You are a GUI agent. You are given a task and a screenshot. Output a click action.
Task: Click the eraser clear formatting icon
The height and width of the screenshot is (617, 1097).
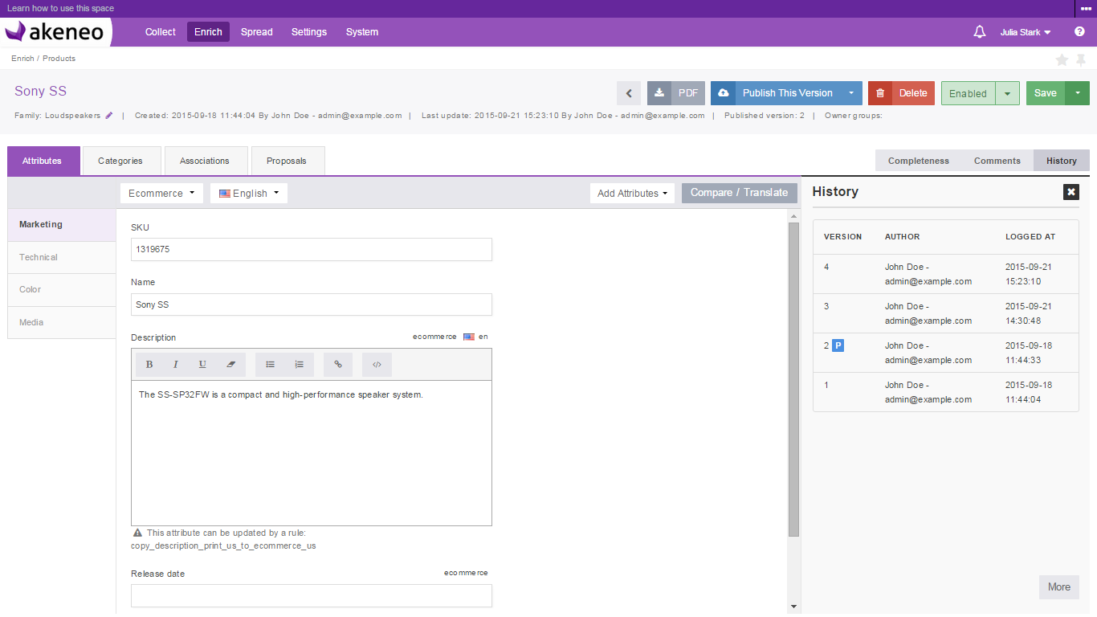(x=230, y=365)
